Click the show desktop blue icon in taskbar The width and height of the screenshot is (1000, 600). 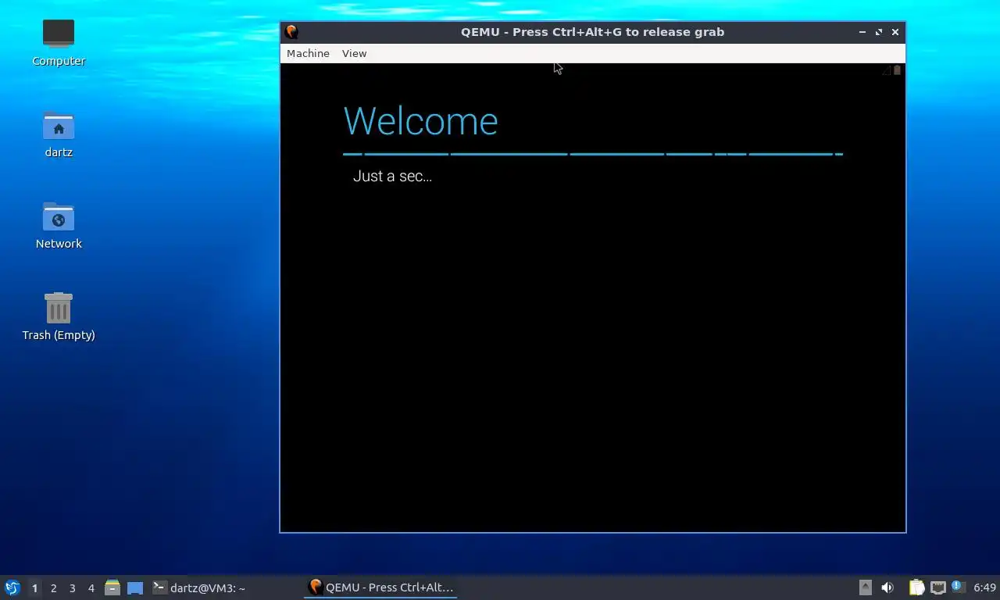(135, 587)
